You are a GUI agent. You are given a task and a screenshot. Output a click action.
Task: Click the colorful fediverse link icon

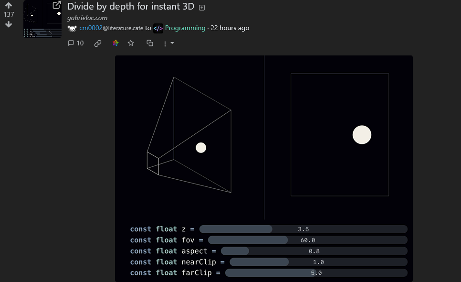(x=115, y=43)
